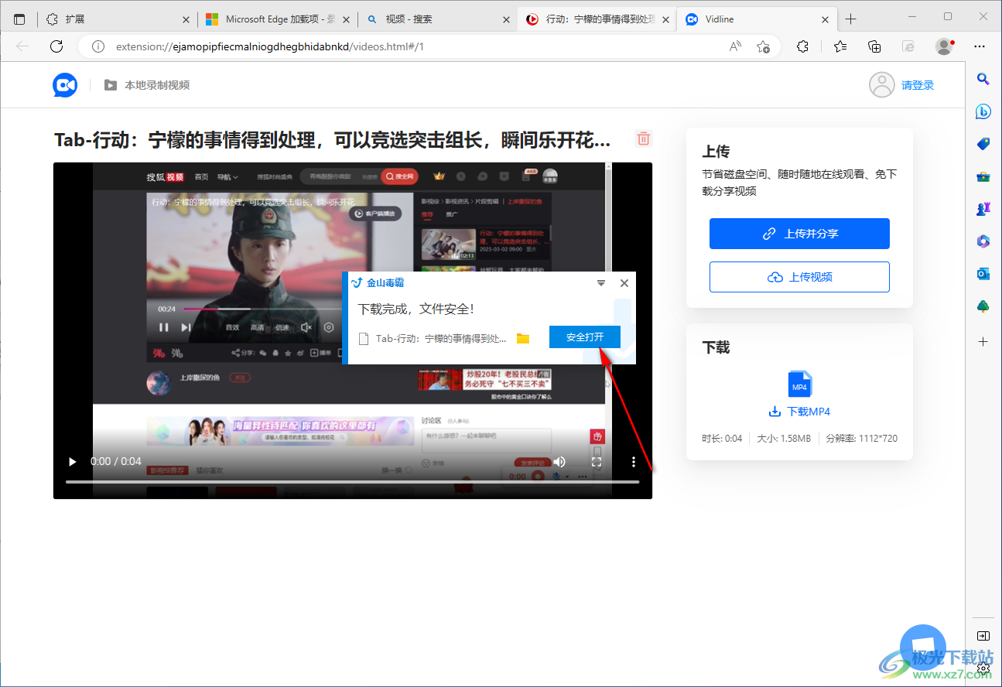Close the 金山毒霸 download popup
The height and width of the screenshot is (687, 1002).
624,283
